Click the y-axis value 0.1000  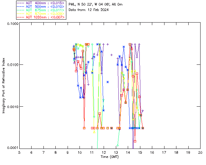pos(13,24)
